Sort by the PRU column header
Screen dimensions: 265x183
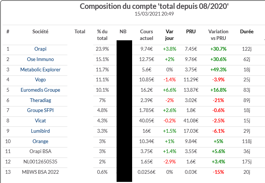tap(191, 32)
